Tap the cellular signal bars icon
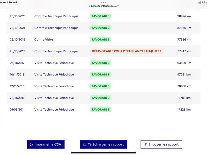This screenshot has width=207, height=155. 199,3
